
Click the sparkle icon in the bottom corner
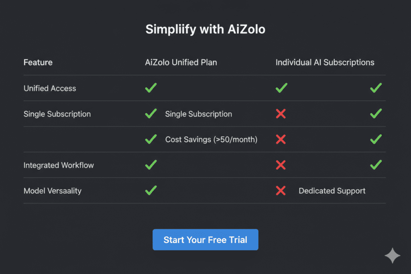393,256
